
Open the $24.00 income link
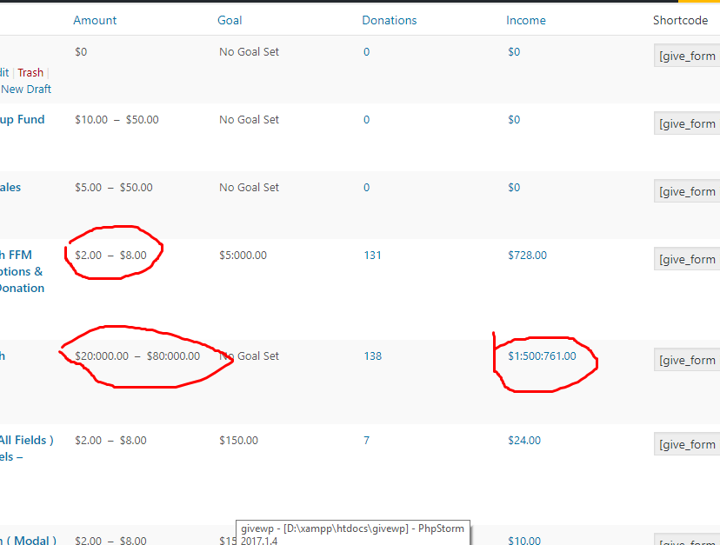(524, 441)
